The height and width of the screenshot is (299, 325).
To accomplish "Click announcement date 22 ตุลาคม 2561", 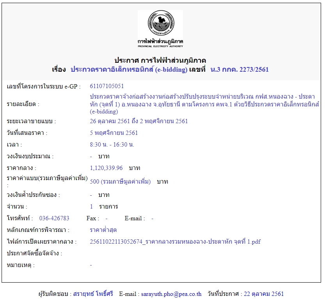I will pyautogui.click(x=264, y=294).
